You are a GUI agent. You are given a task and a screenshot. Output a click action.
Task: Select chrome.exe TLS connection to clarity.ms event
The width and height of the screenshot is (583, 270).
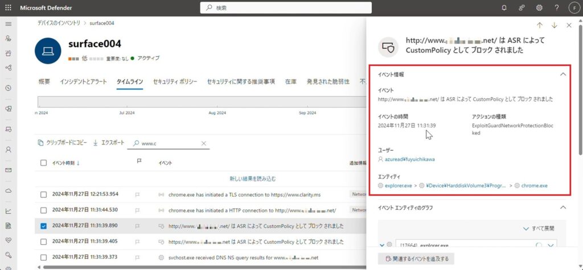pos(244,194)
